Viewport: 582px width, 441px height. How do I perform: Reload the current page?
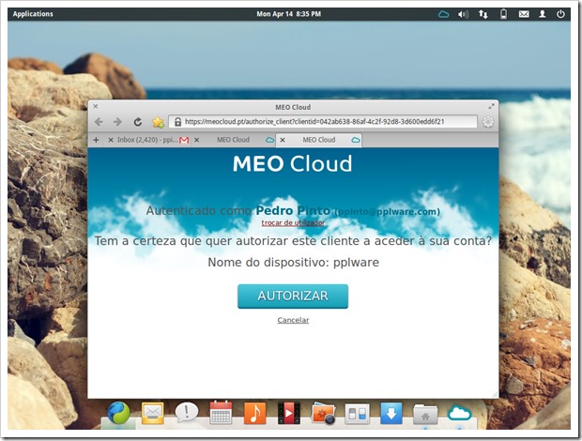click(x=138, y=122)
